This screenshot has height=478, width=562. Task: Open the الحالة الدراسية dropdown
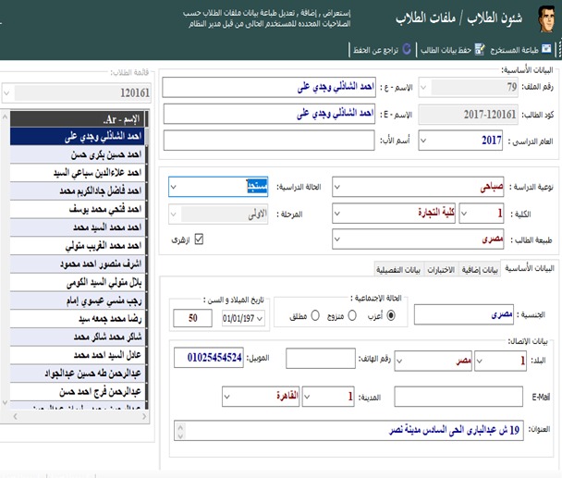pos(174,187)
